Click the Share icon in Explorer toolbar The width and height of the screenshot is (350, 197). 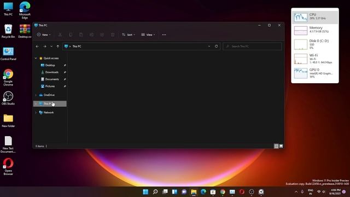(102, 34)
